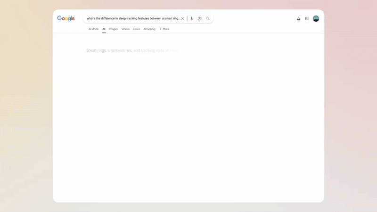The image size is (377, 212).
Task: Show News results tab
Action: (137, 29)
